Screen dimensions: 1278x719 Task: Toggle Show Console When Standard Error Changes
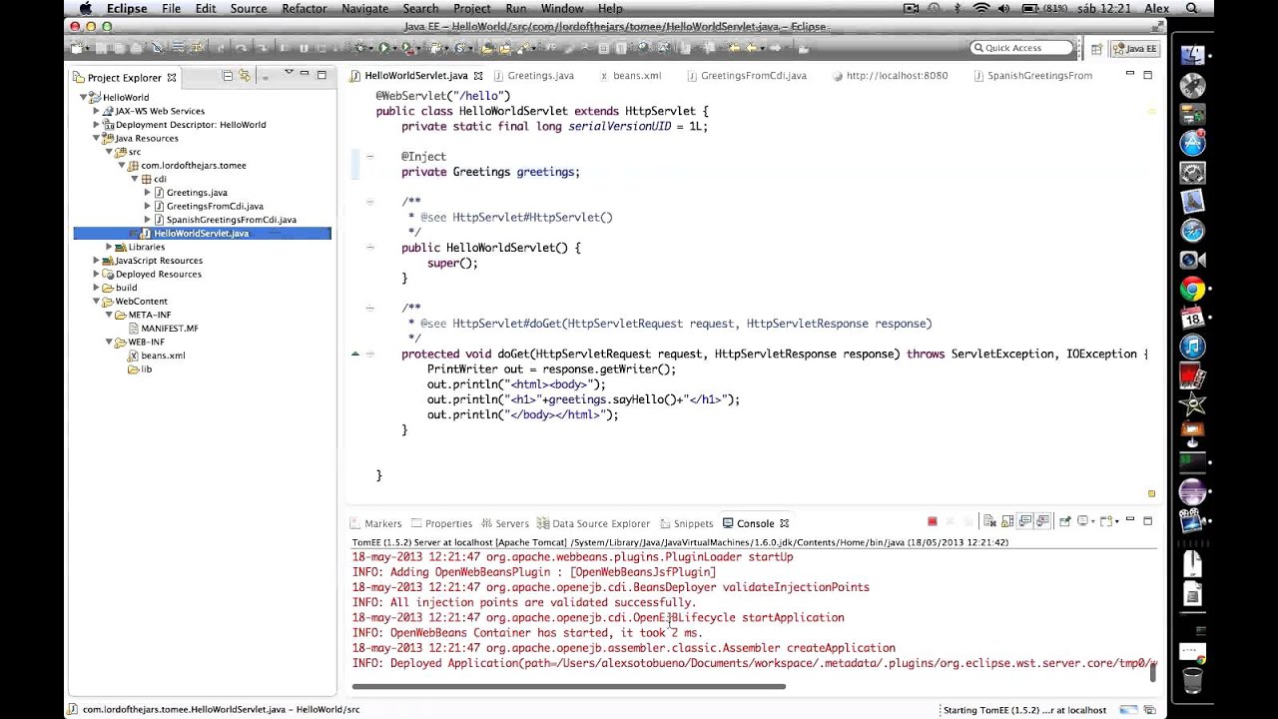click(1043, 521)
